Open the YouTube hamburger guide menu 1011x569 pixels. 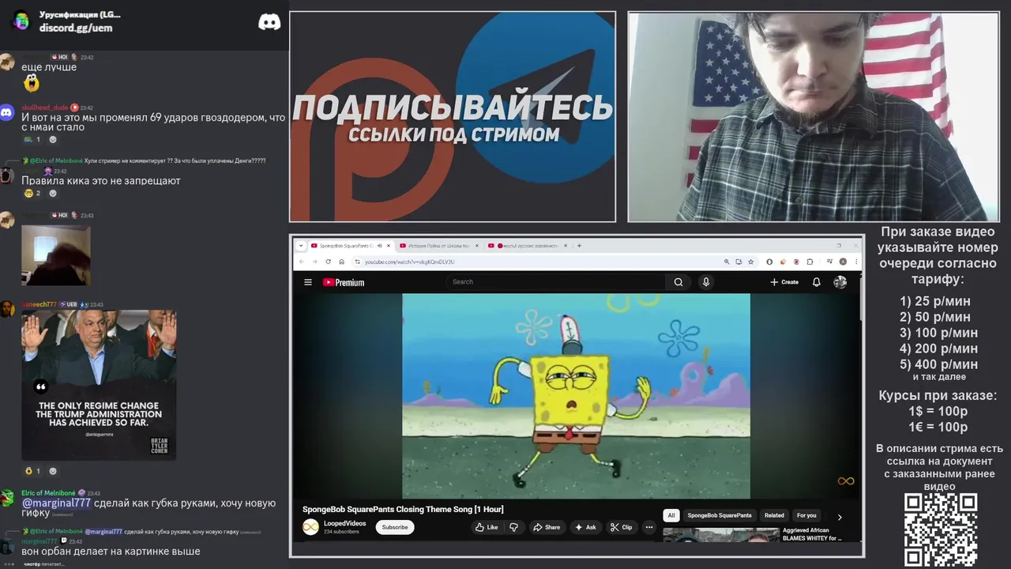[308, 282]
